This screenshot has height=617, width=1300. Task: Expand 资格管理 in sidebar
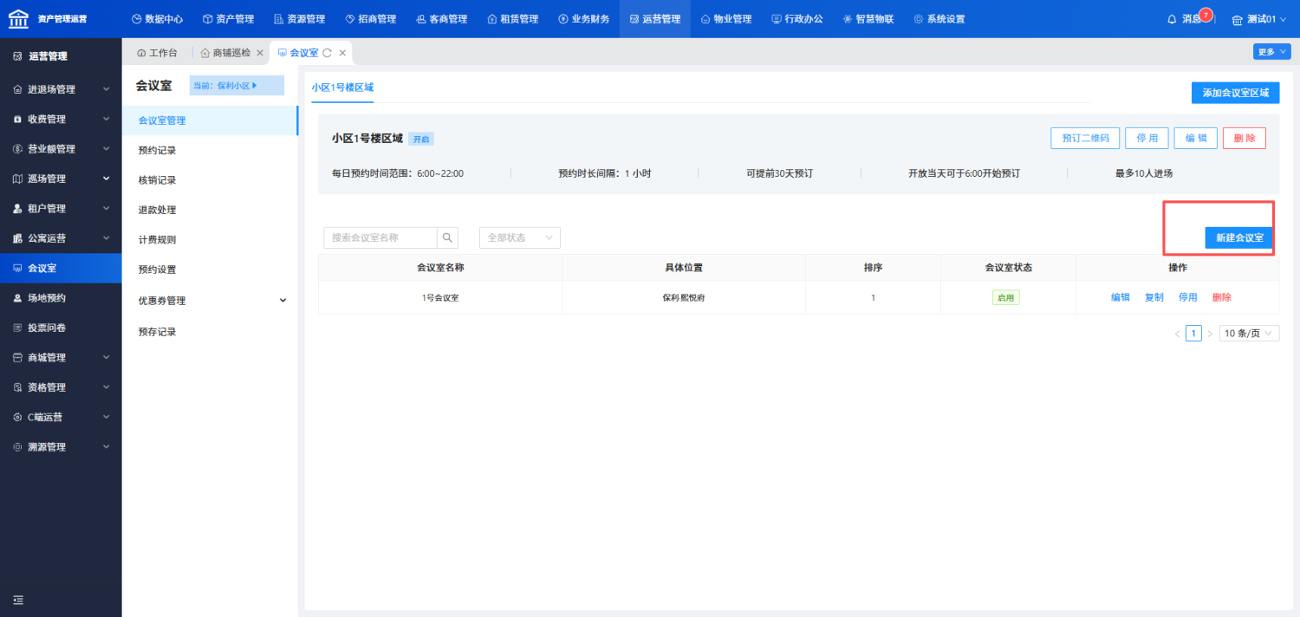[x=61, y=387]
